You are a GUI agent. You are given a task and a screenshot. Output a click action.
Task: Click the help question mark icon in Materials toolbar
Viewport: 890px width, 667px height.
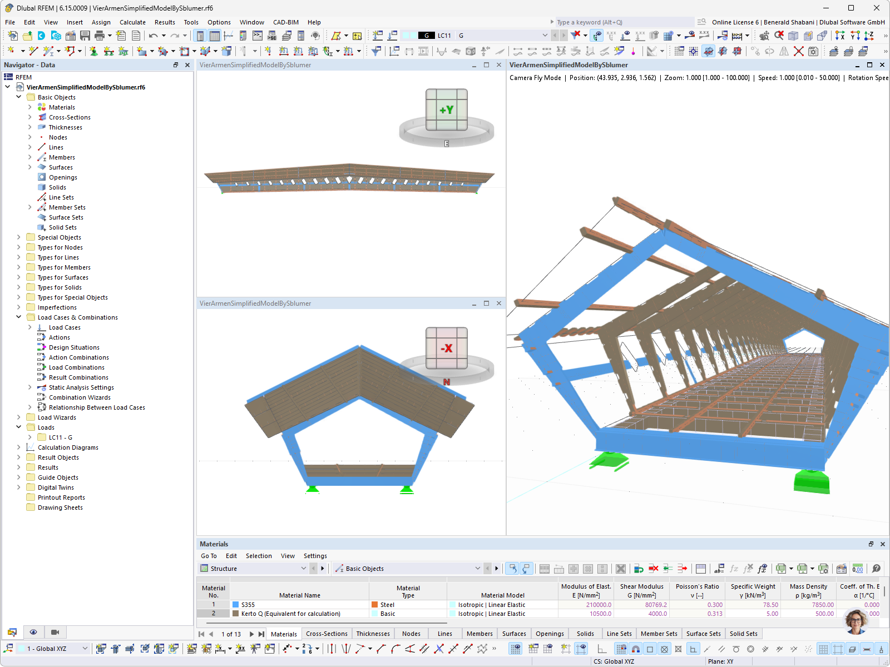tap(877, 569)
